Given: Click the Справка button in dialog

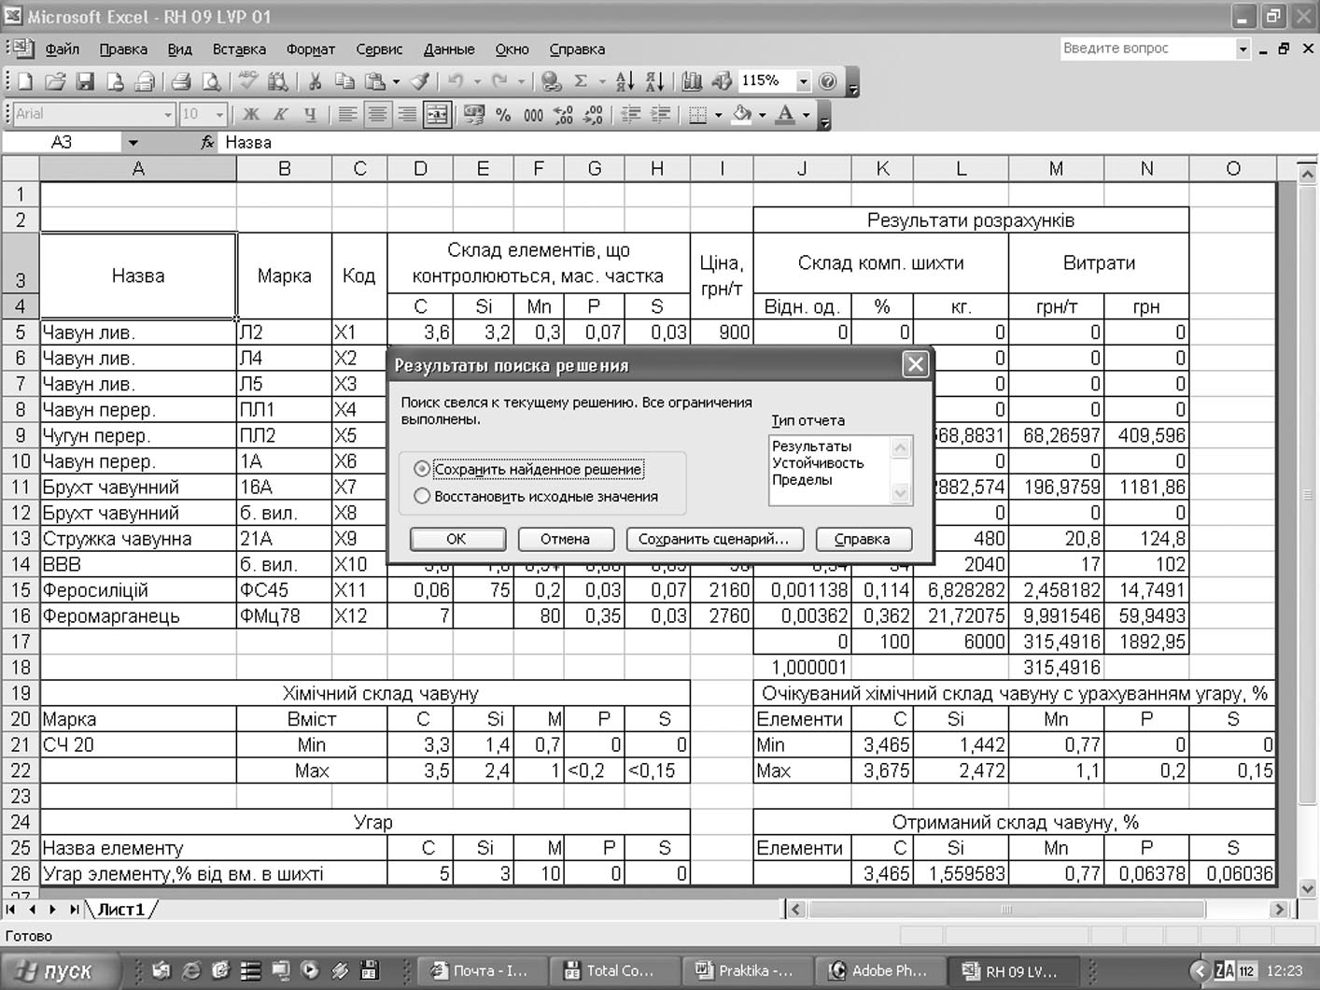Looking at the screenshot, I should coord(863,539).
